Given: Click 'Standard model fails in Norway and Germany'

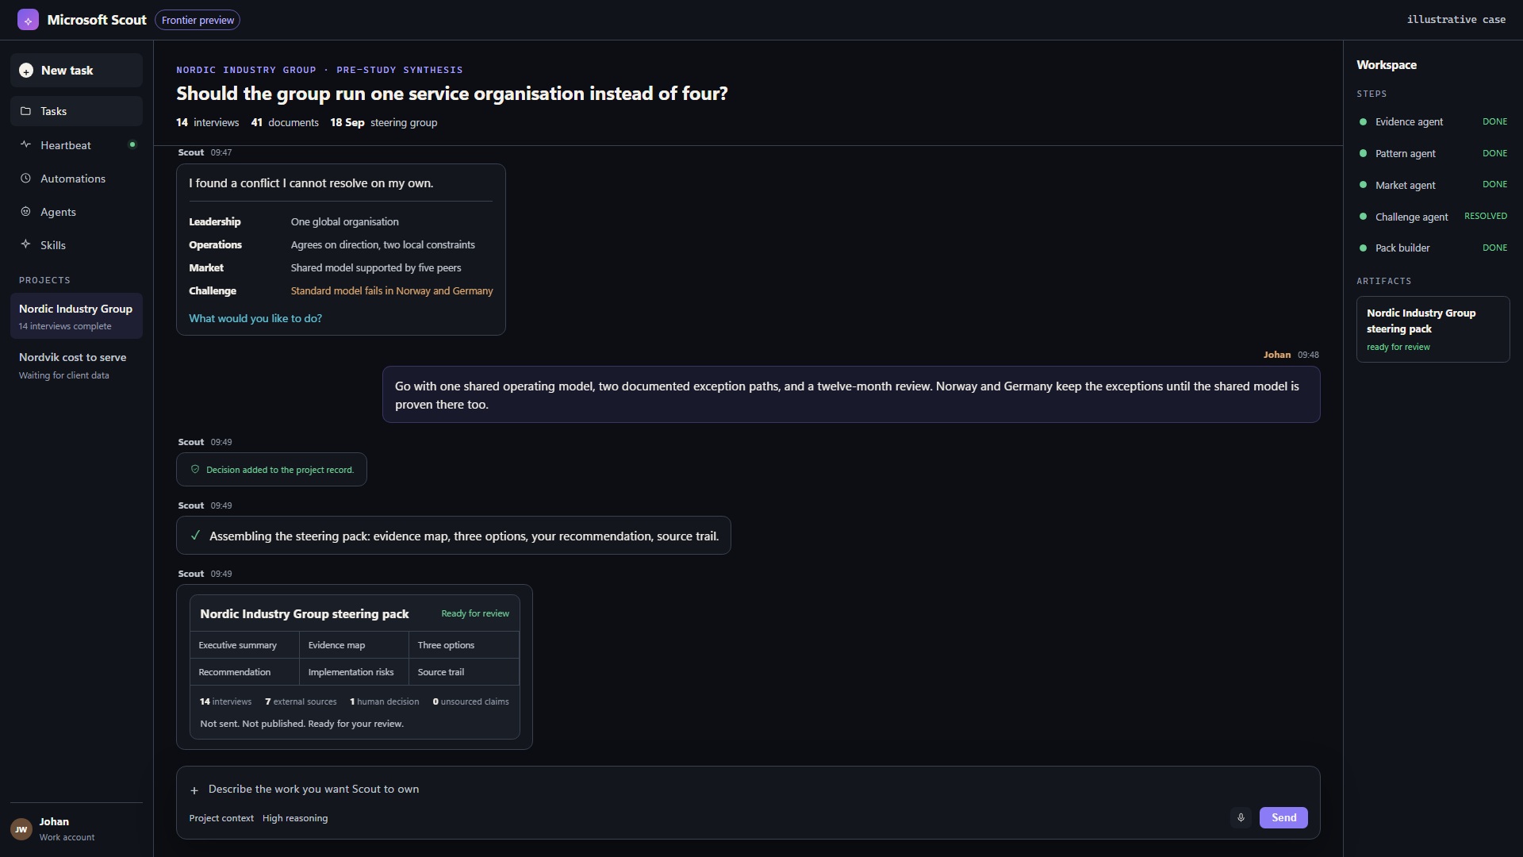Looking at the screenshot, I should 392,291.
